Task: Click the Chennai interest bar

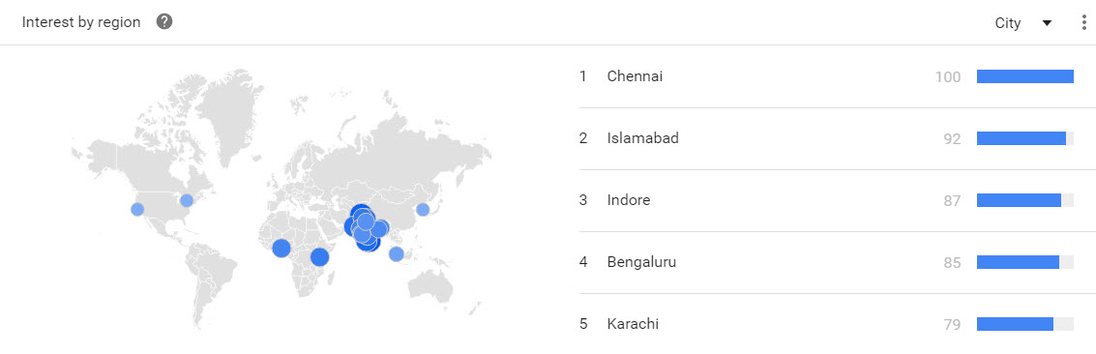Action: (x=1024, y=76)
